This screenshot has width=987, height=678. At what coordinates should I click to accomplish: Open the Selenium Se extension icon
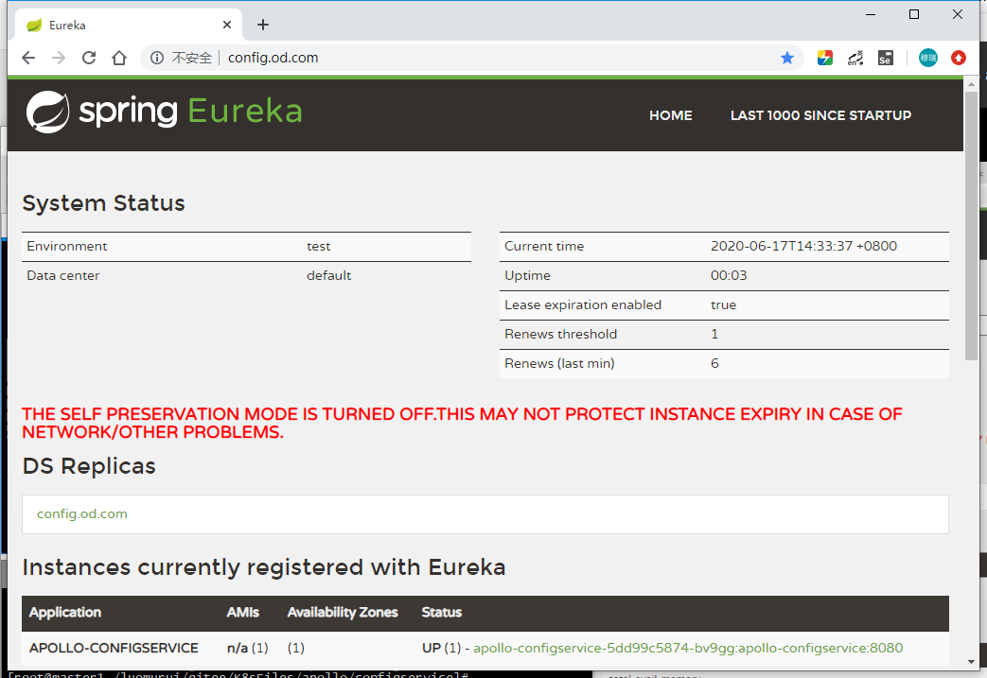(x=885, y=58)
